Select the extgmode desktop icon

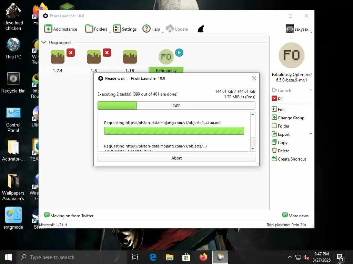coord(13,218)
